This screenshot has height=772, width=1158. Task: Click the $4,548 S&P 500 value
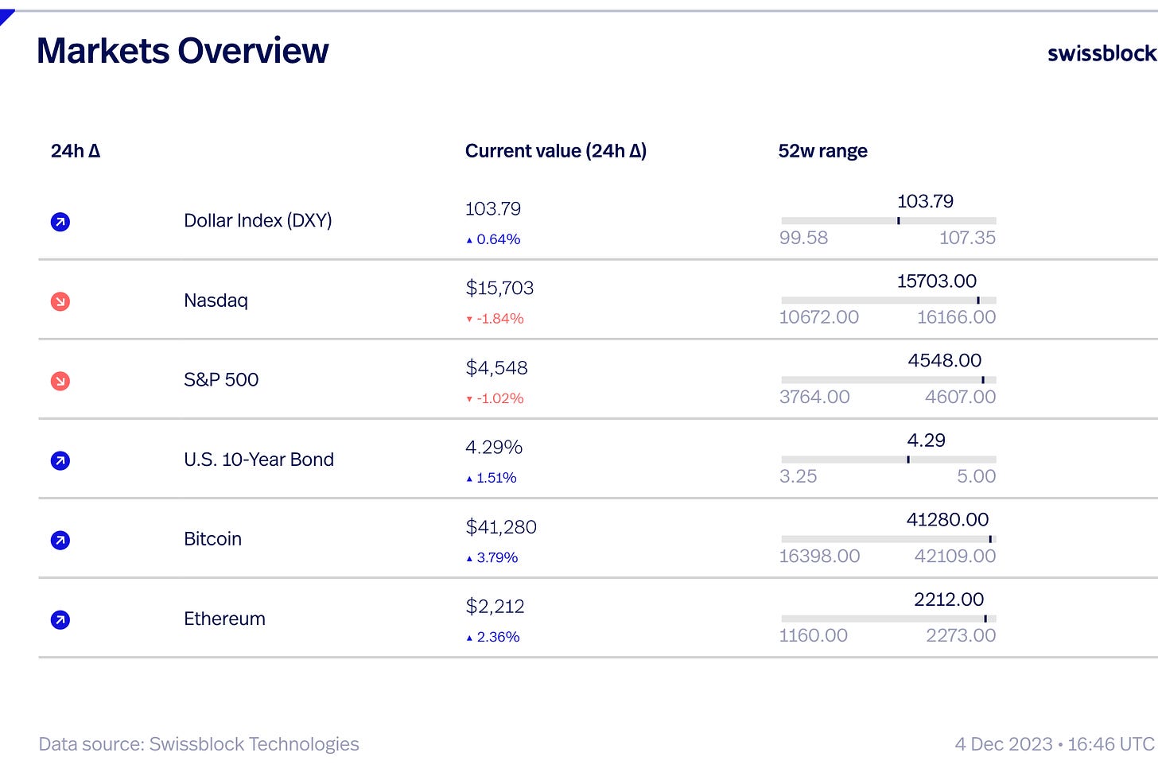tap(496, 367)
